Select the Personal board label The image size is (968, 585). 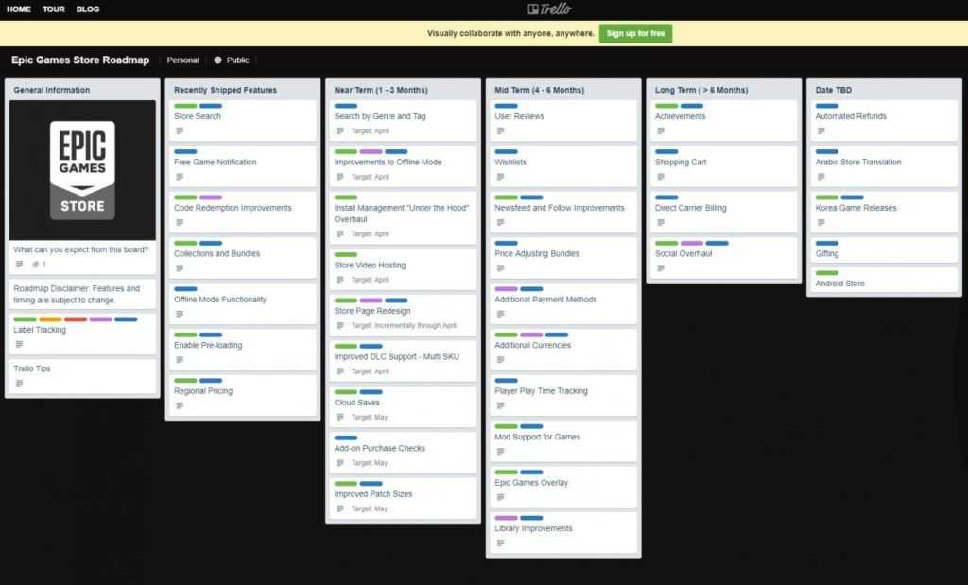click(x=182, y=60)
